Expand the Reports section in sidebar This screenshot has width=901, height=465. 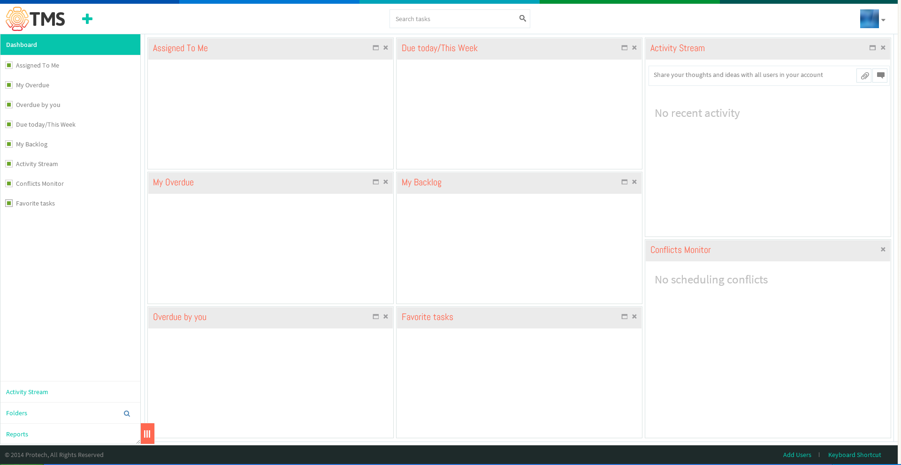[17, 434]
